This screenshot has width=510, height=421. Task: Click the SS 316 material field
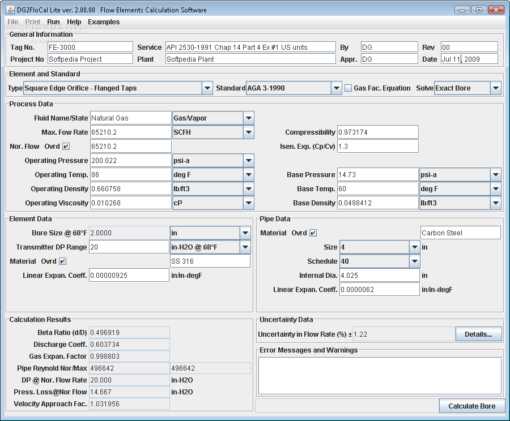pos(210,261)
